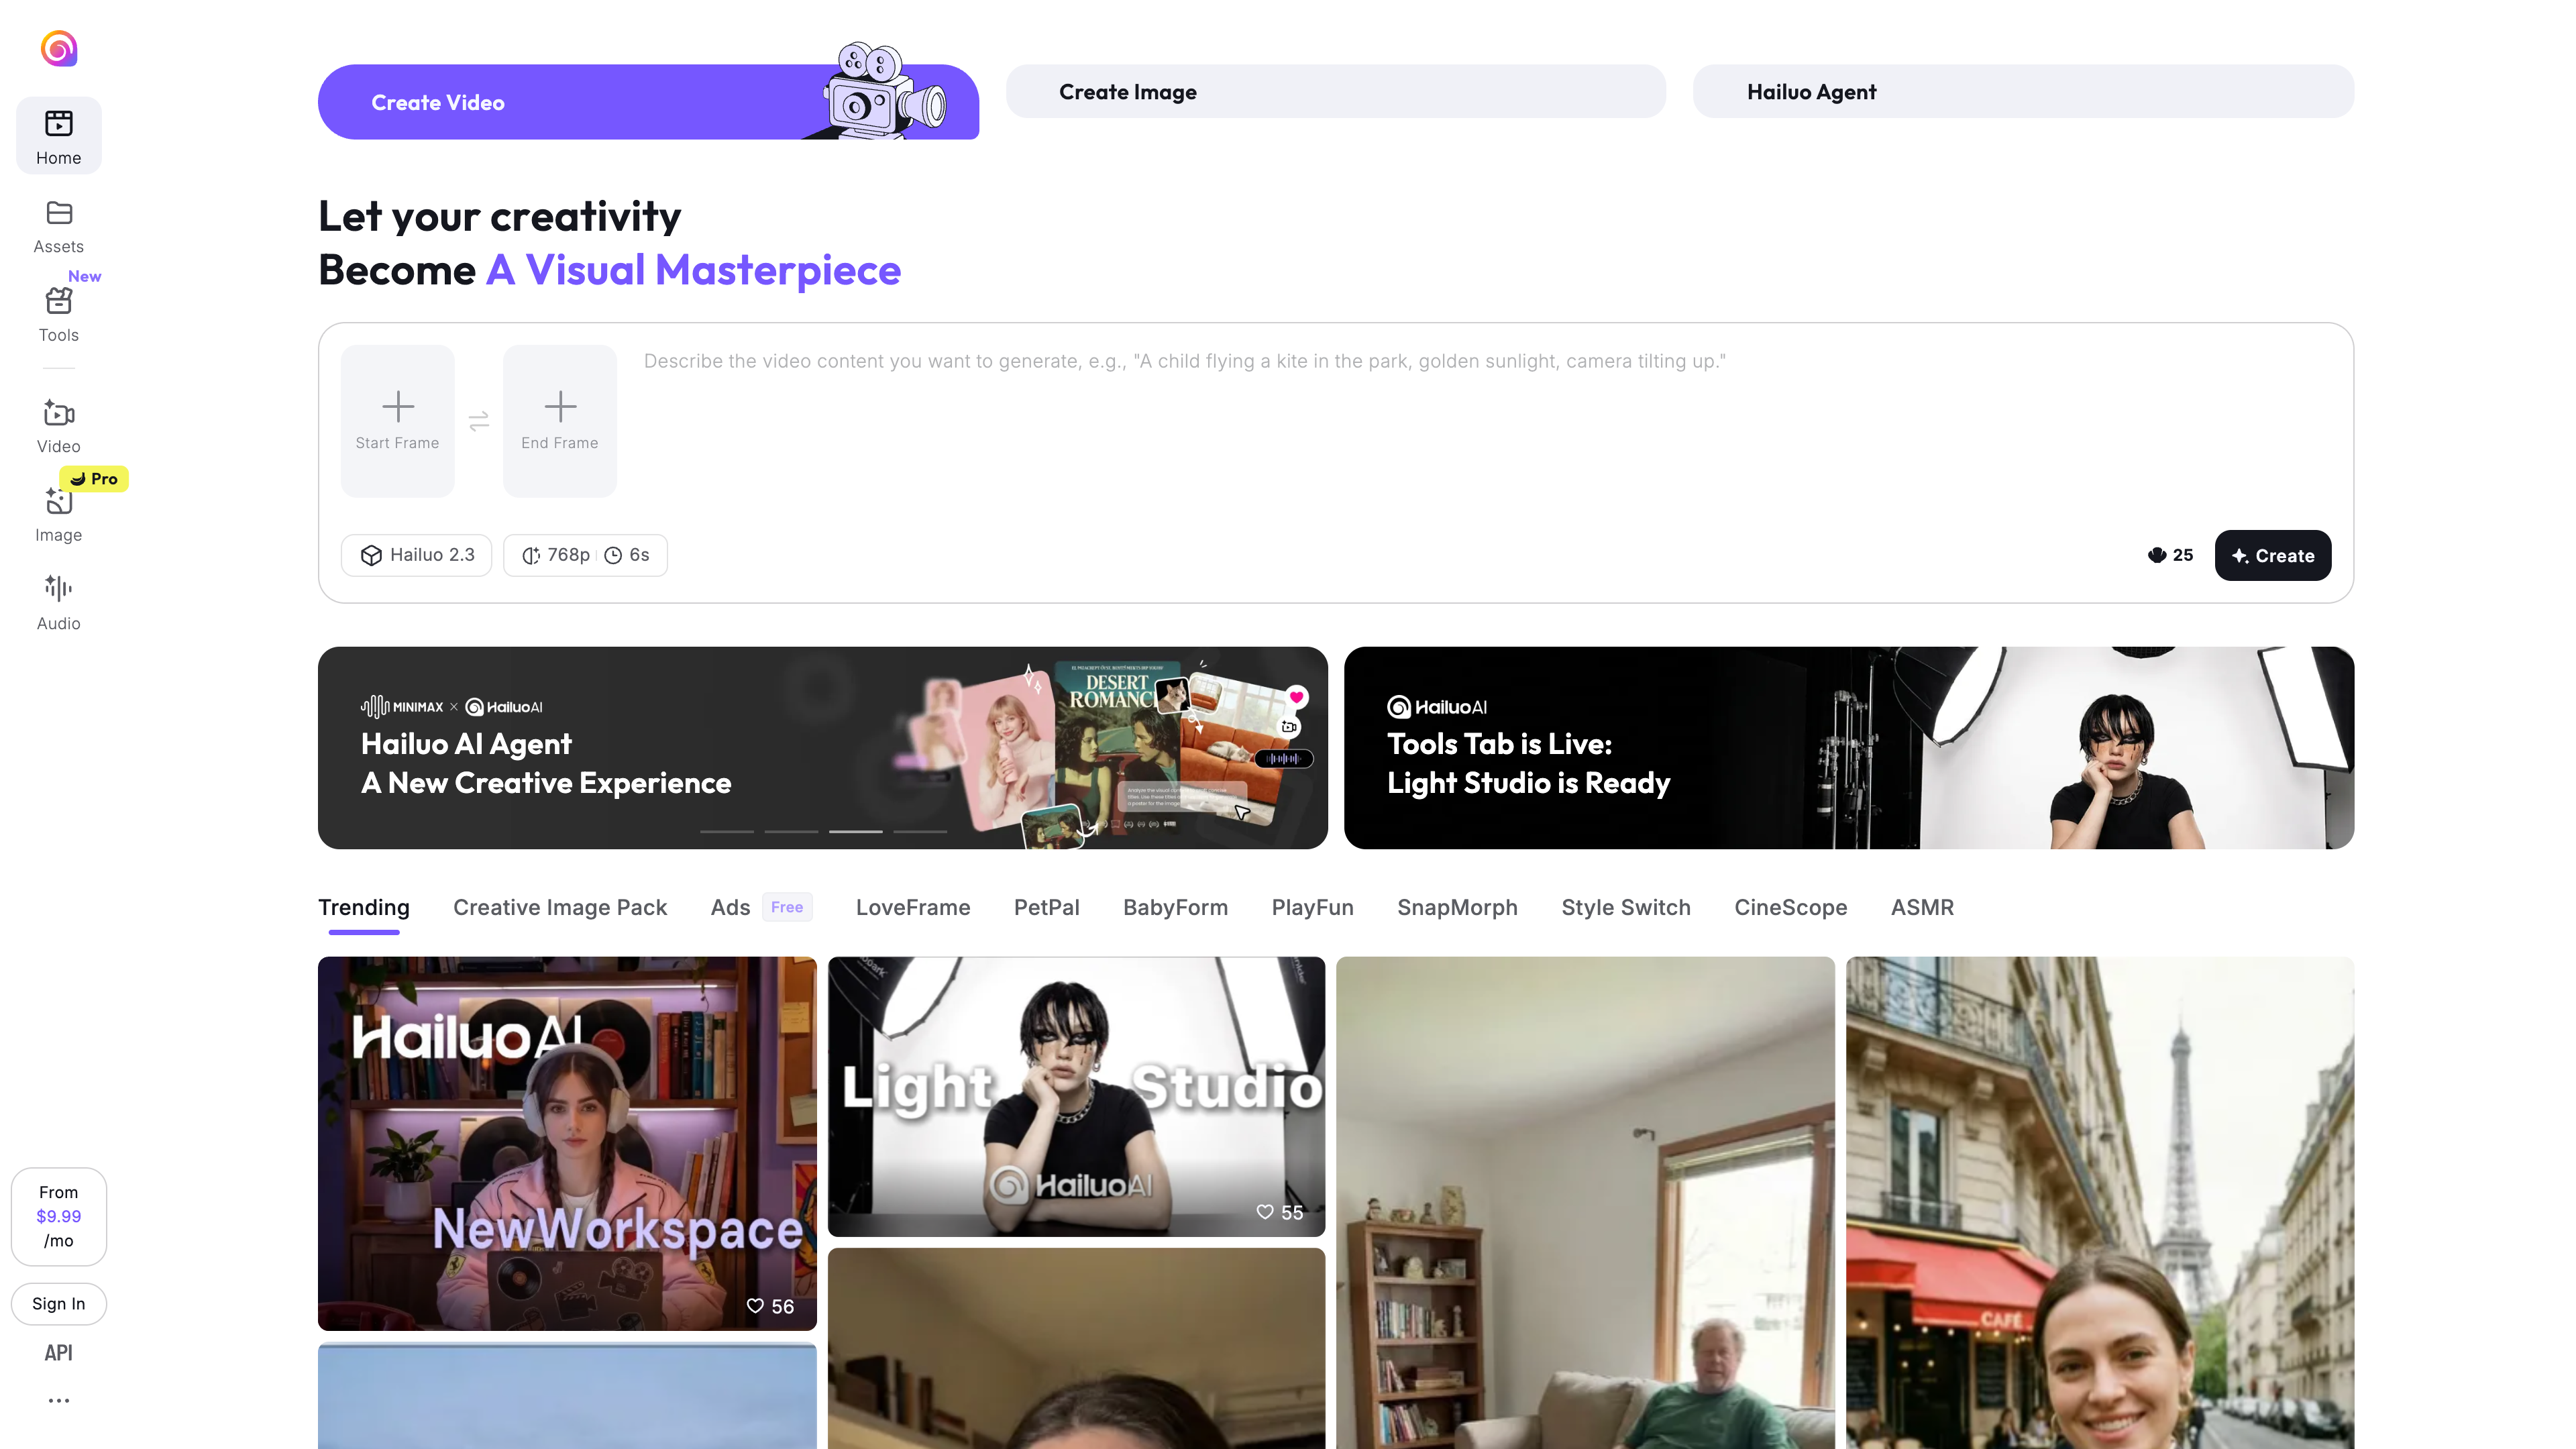Image resolution: width=2576 pixels, height=1449 pixels.
Task: Swap start and end frames icon
Action: click(479, 421)
